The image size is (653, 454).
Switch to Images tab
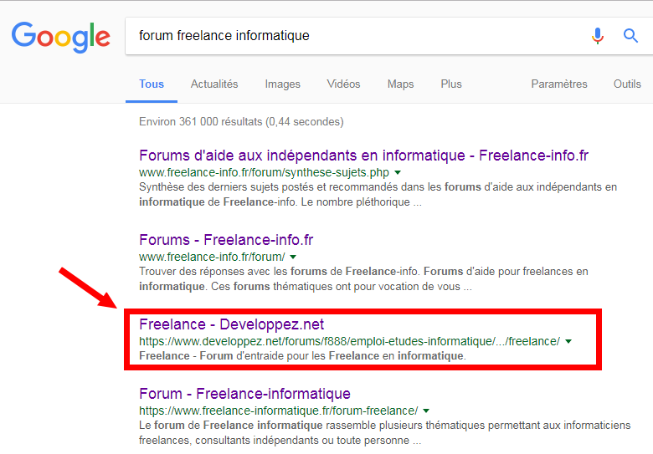(283, 84)
